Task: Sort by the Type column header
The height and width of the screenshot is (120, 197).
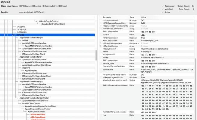Action: click(132, 17)
